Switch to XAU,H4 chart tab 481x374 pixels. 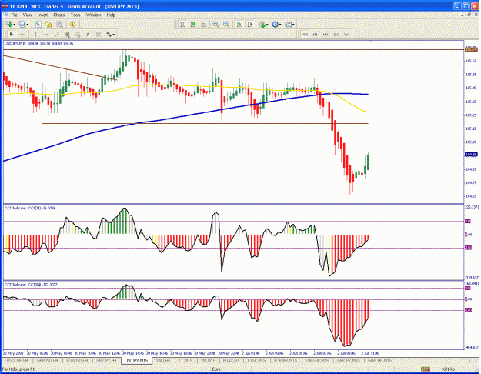click(x=163, y=361)
